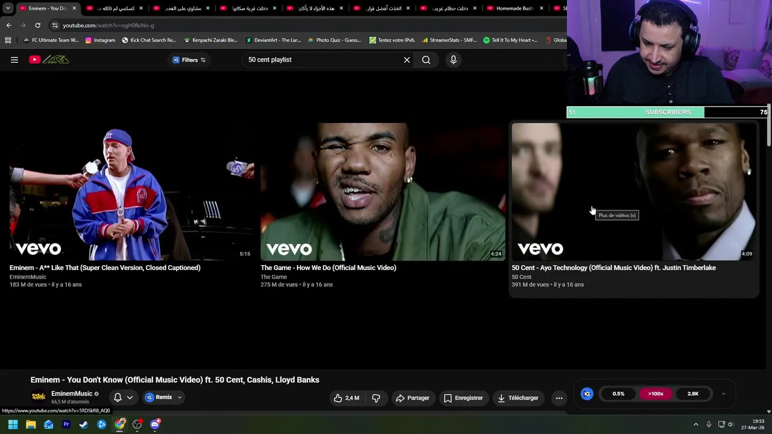Click the search magnifier icon

pos(426,60)
